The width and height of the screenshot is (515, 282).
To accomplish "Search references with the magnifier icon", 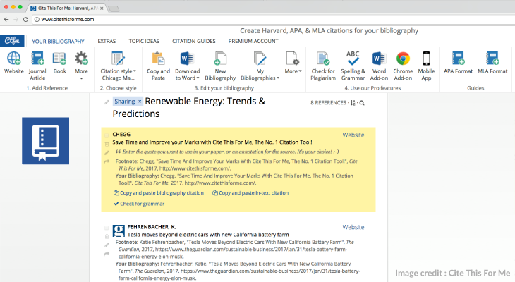I will tap(362, 103).
